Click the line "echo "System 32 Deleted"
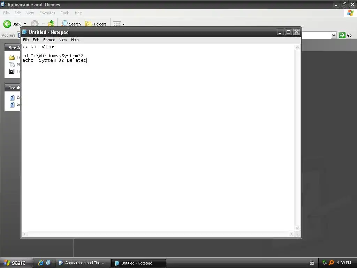Viewport: 357px width, 268px height. [54, 60]
